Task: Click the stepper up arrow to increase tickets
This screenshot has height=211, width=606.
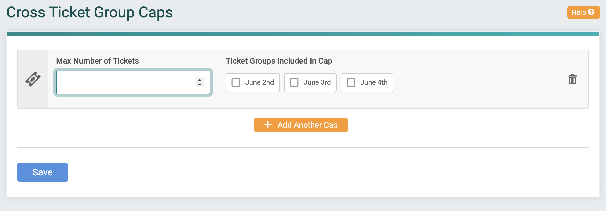Action: coord(200,80)
